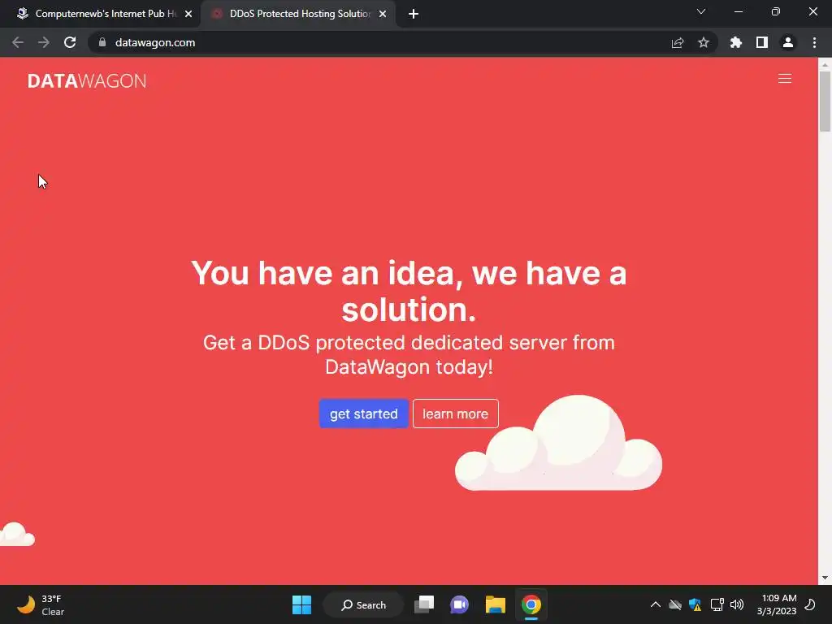Open Windows Security tray icon
The width and height of the screenshot is (832, 624).
point(695,604)
